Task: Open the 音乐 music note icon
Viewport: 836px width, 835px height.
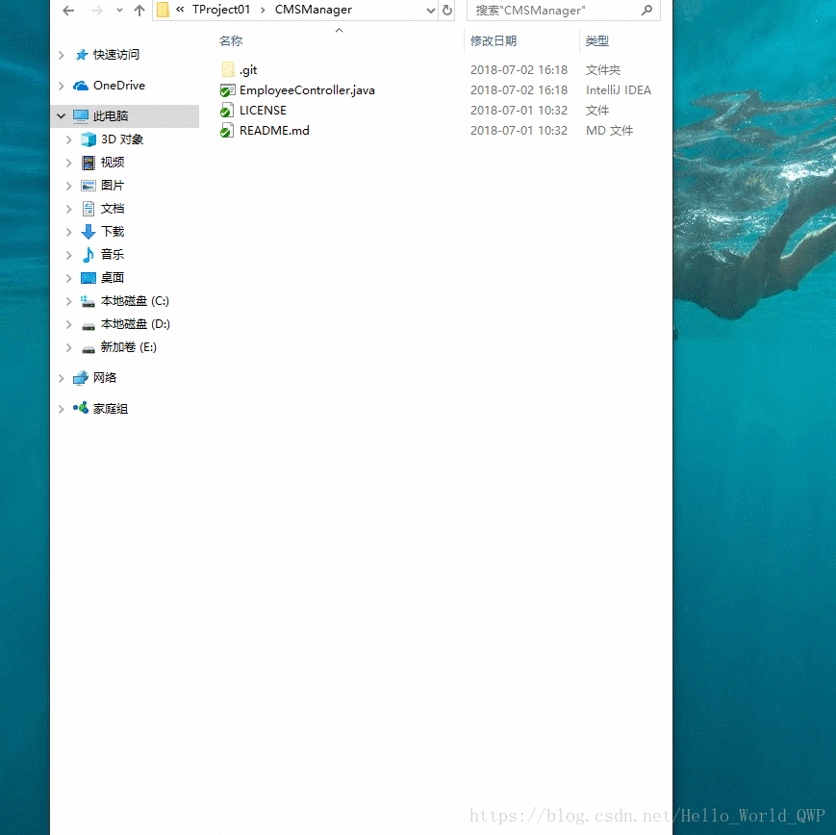Action: (88, 255)
